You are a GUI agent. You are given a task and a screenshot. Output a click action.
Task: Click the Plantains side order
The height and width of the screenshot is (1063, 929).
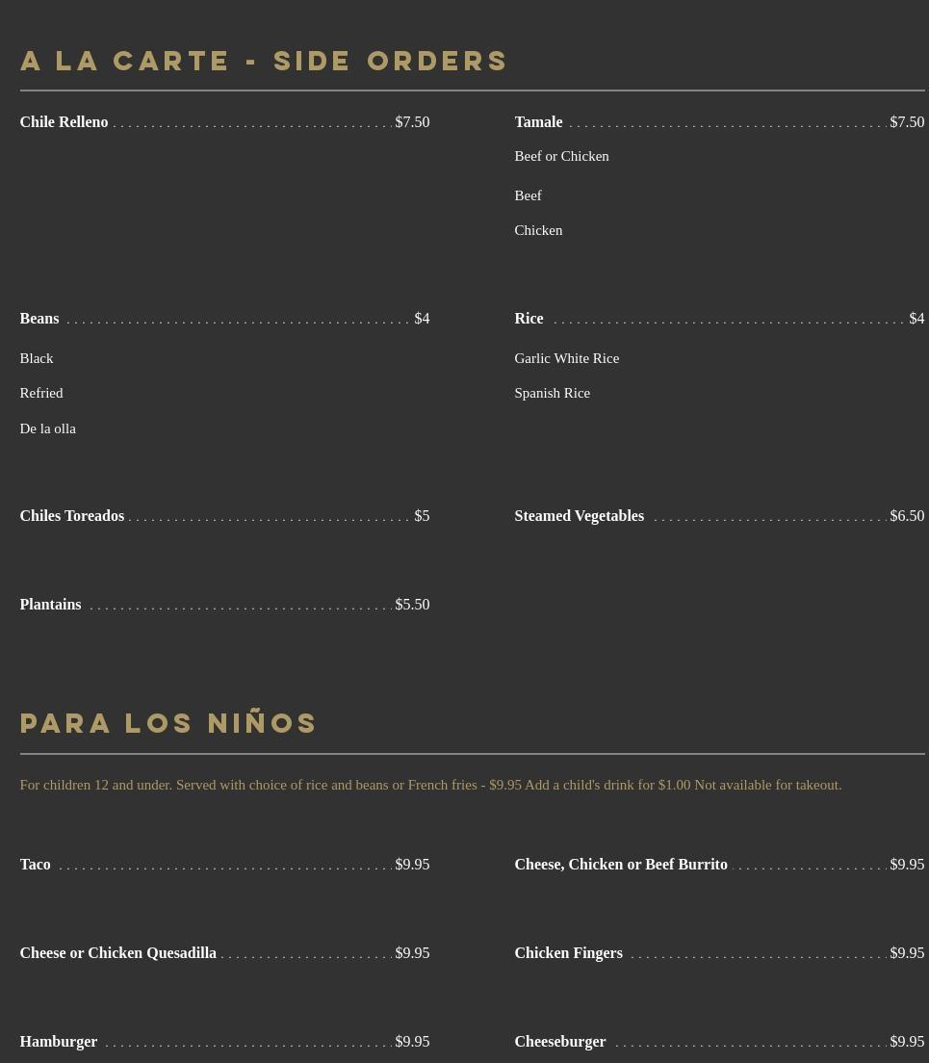(50, 605)
